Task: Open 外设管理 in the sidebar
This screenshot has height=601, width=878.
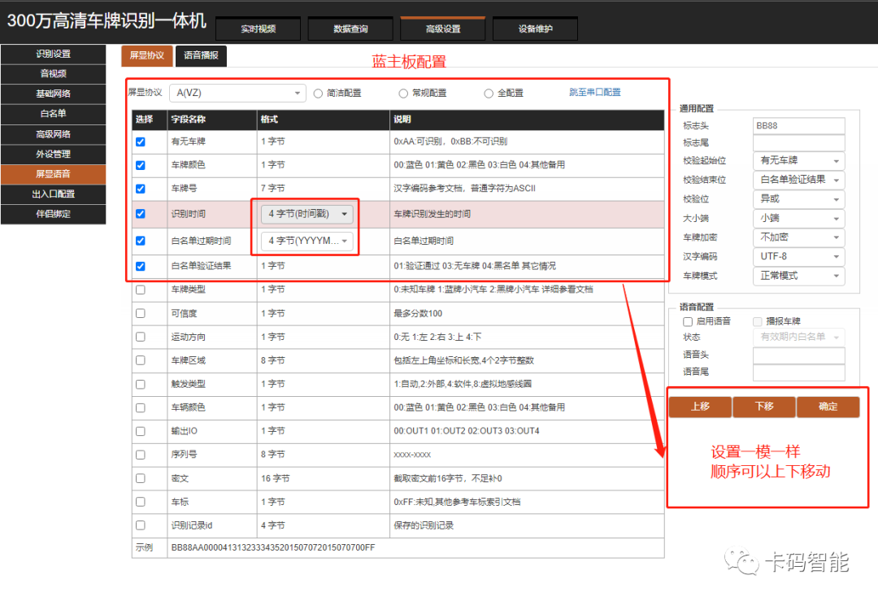Action: (x=53, y=154)
